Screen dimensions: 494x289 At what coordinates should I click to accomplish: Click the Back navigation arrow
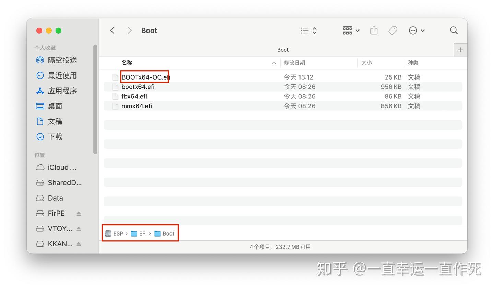pyautogui.click(x=112, y=30)
